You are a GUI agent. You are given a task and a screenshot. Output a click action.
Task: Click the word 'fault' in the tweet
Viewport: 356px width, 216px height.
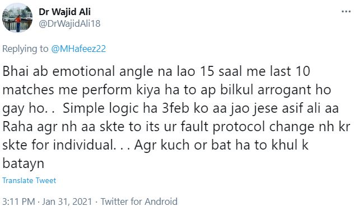[x=195, y=127]
